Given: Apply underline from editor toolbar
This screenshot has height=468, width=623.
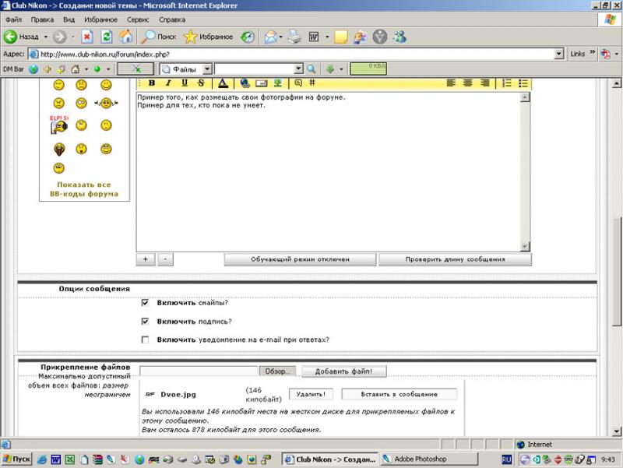Looking at the screenshot, I should [x=185, y=83].
